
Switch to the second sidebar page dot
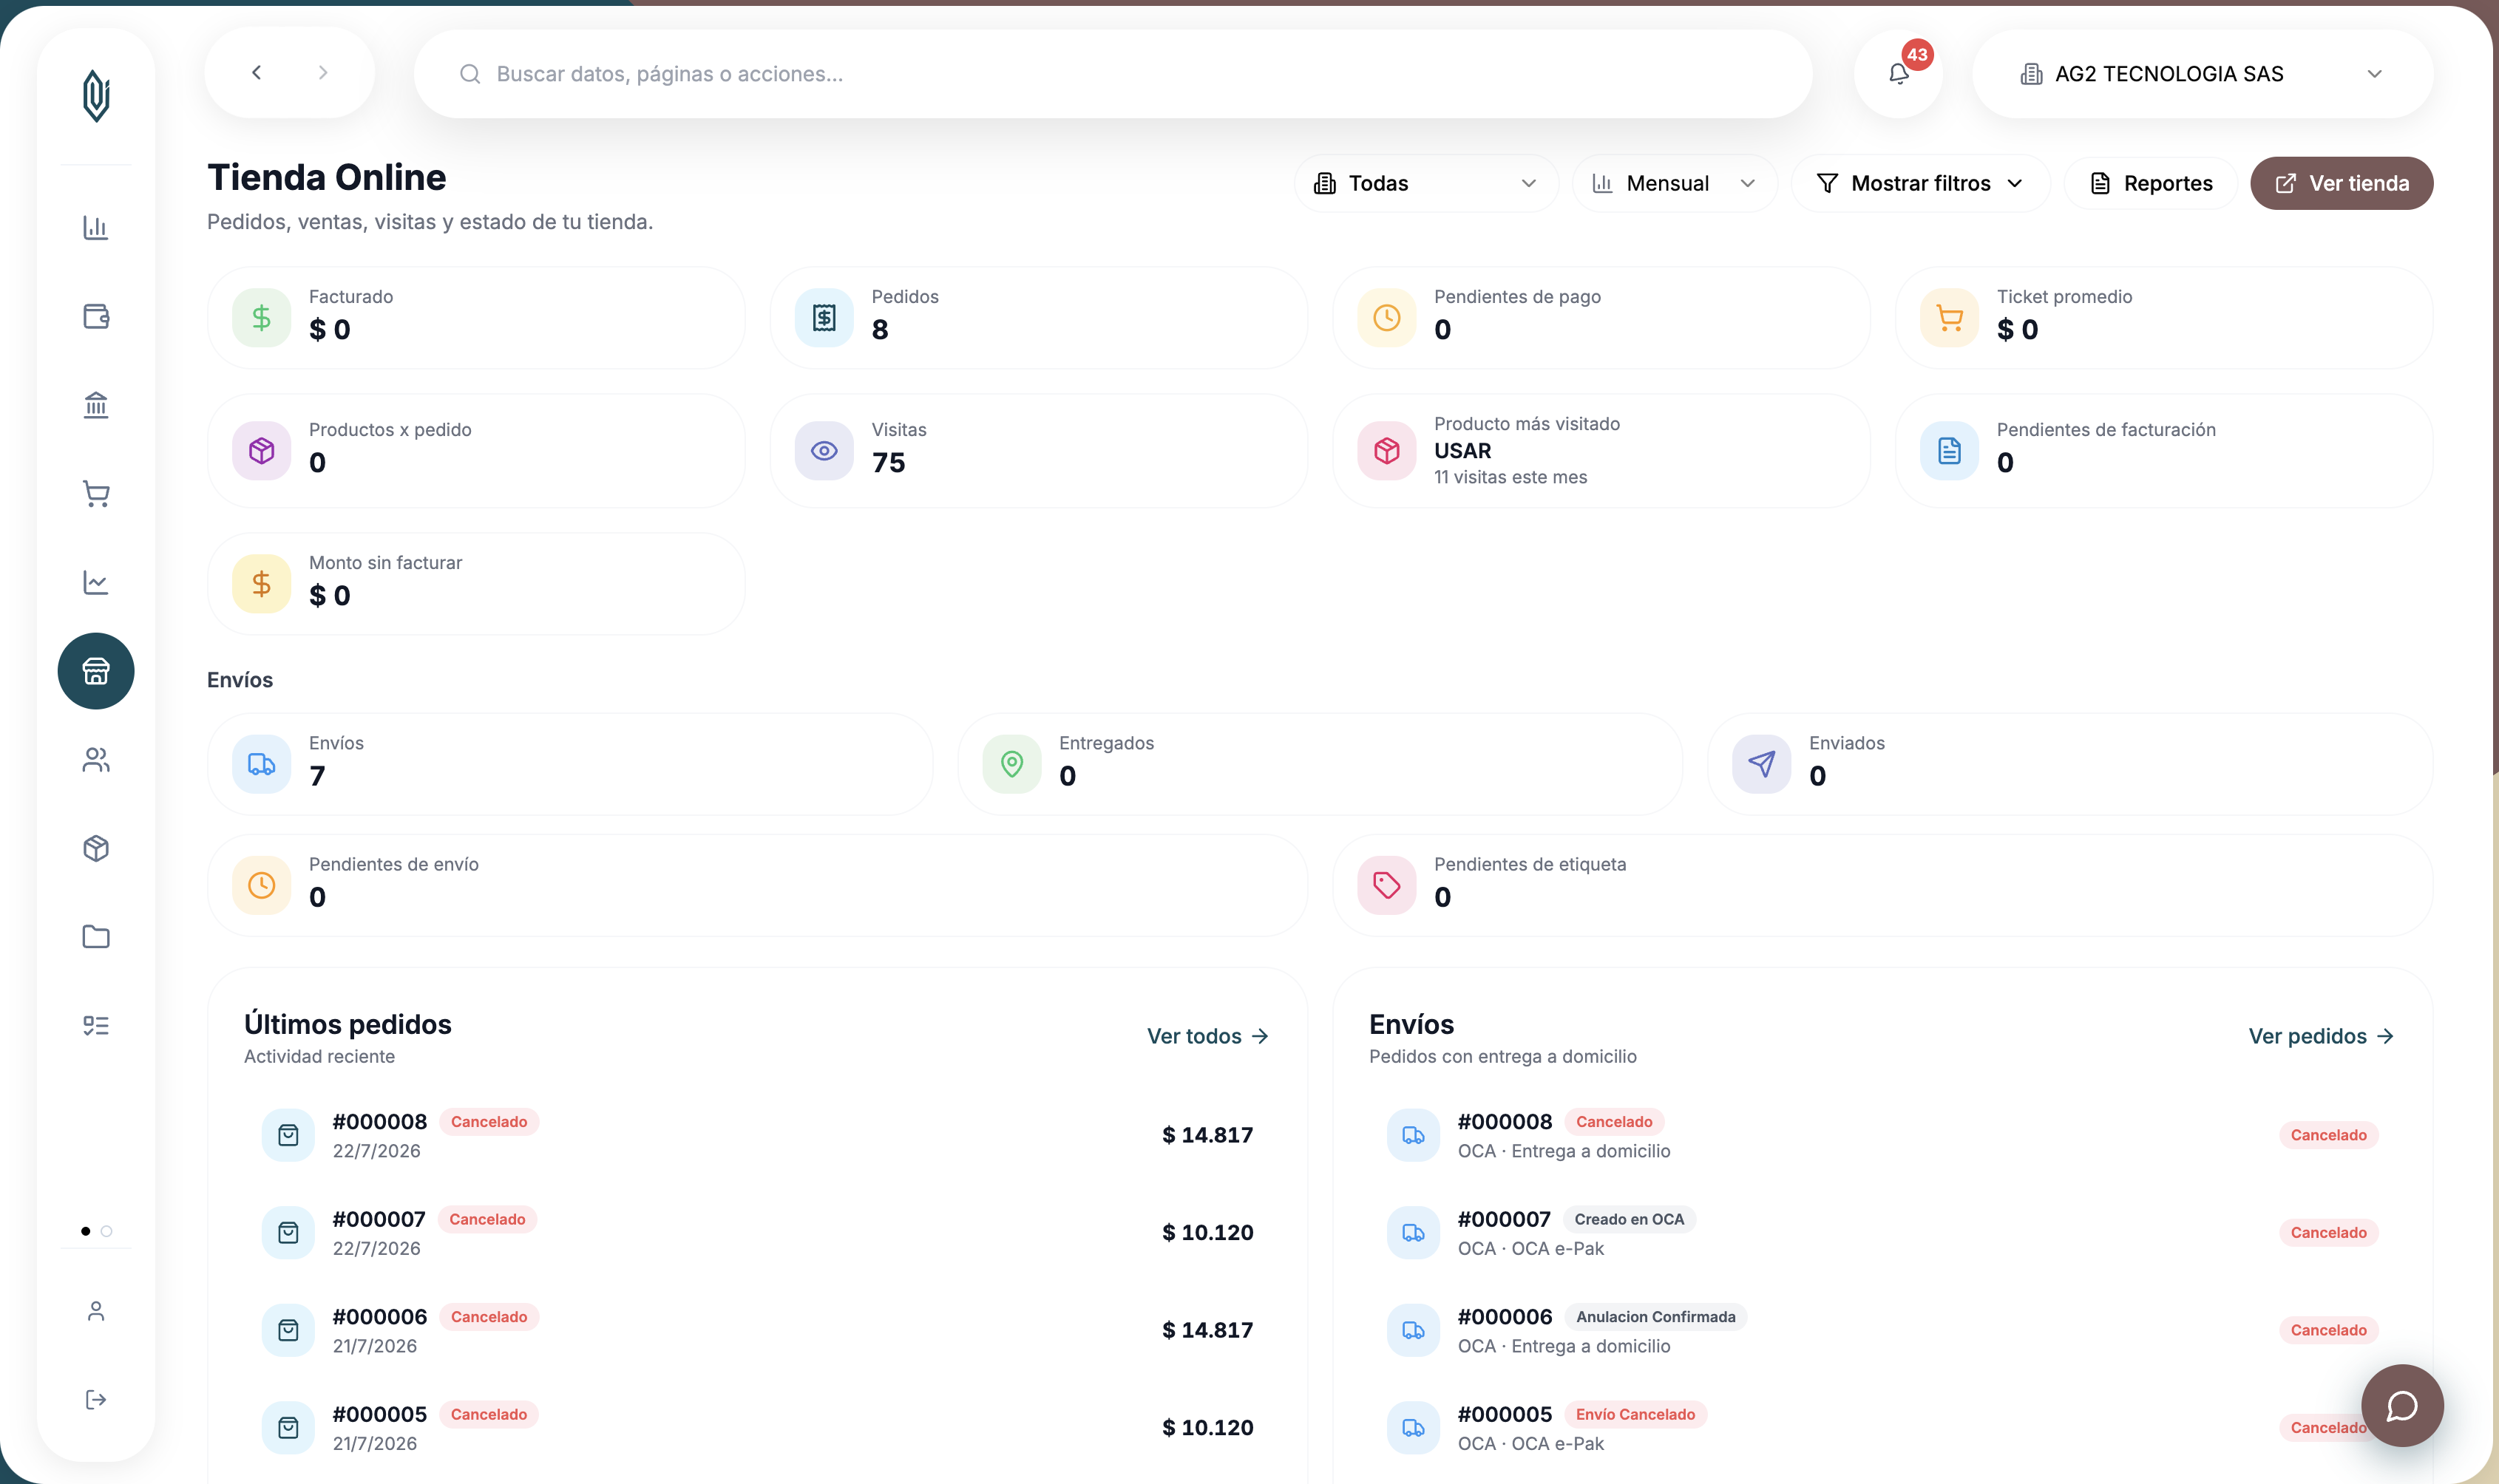(x=106, y=1231)
